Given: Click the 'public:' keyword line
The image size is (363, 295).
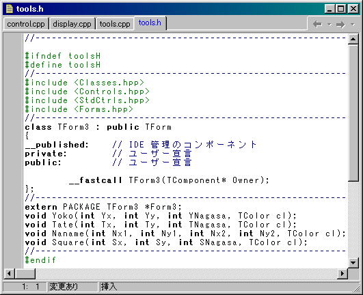Looking at the screenshot, I should pyautogui.click(x=43, y=163).
